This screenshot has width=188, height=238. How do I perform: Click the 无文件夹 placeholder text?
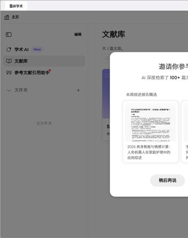click(44, 123)
